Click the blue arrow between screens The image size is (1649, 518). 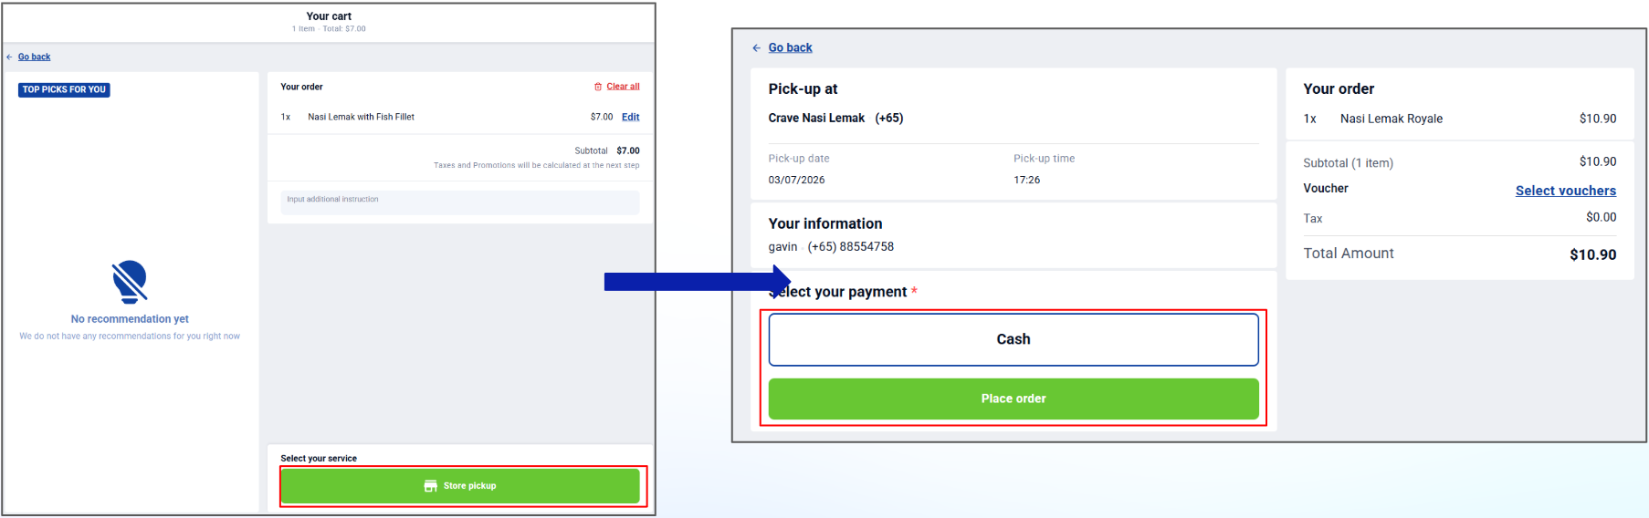[x=698, y=282]
